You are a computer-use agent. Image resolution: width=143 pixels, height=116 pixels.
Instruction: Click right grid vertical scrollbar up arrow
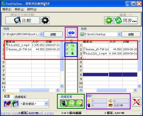139,41
